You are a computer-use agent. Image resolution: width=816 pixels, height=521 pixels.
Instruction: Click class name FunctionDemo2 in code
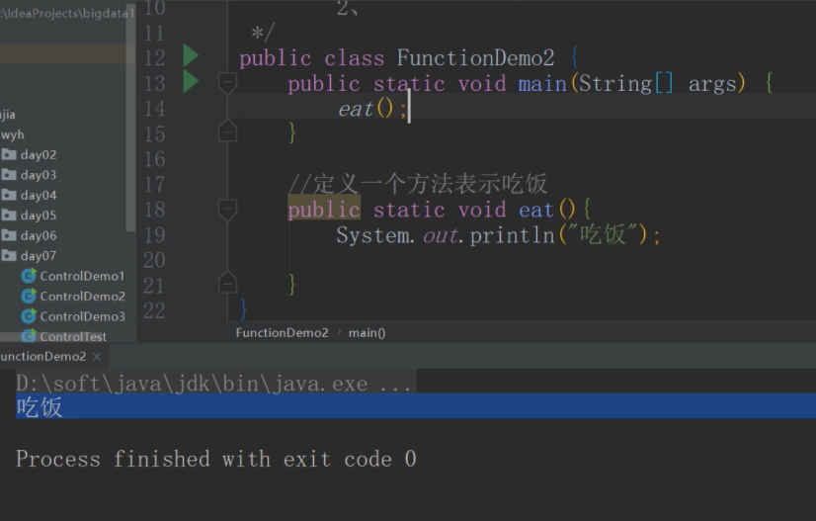pyautogui.click(x=475, y=57)
